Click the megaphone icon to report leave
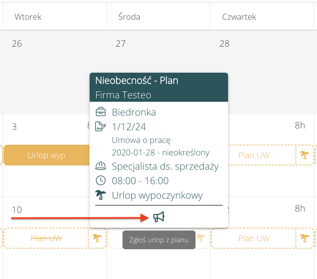The image size is (317, 279). [x=158, y=217]
